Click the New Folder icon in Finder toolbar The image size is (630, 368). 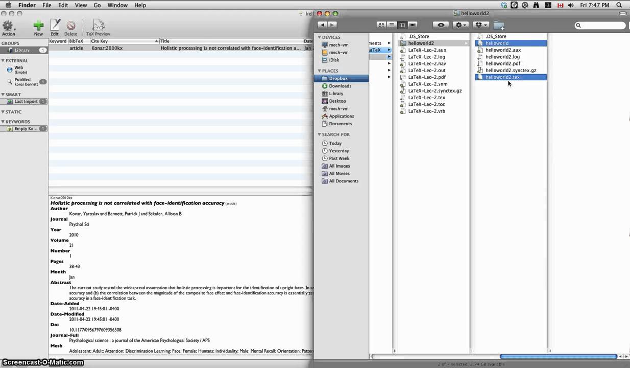[499, 25]
